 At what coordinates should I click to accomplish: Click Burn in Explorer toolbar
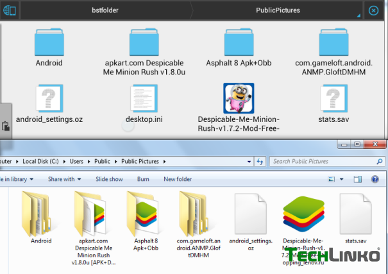pyautogui.click(x=143, y=179)
